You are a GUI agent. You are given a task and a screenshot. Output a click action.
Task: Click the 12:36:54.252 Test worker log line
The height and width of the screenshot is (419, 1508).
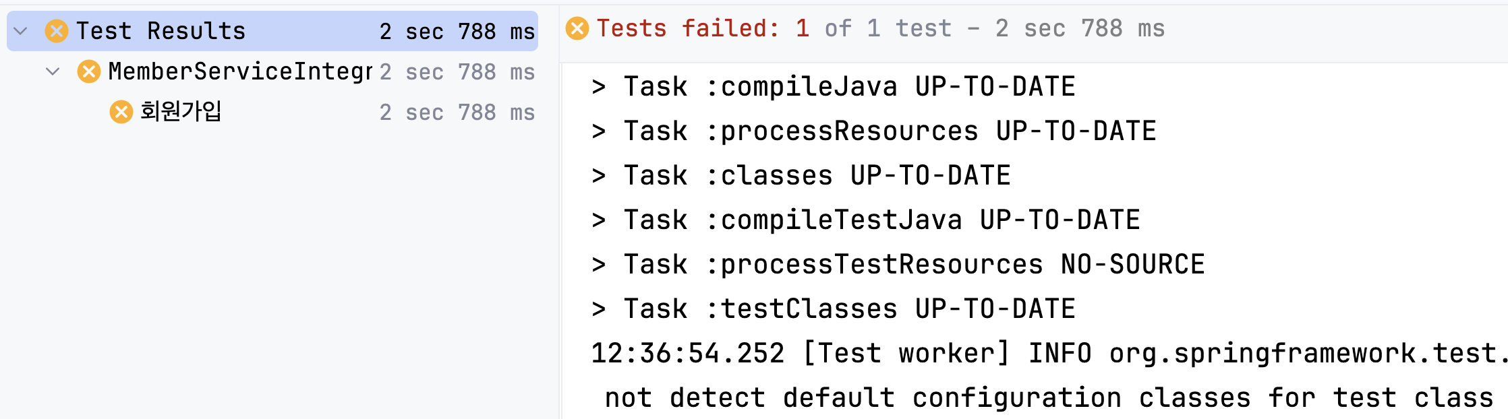click(x=1049, y=353)
